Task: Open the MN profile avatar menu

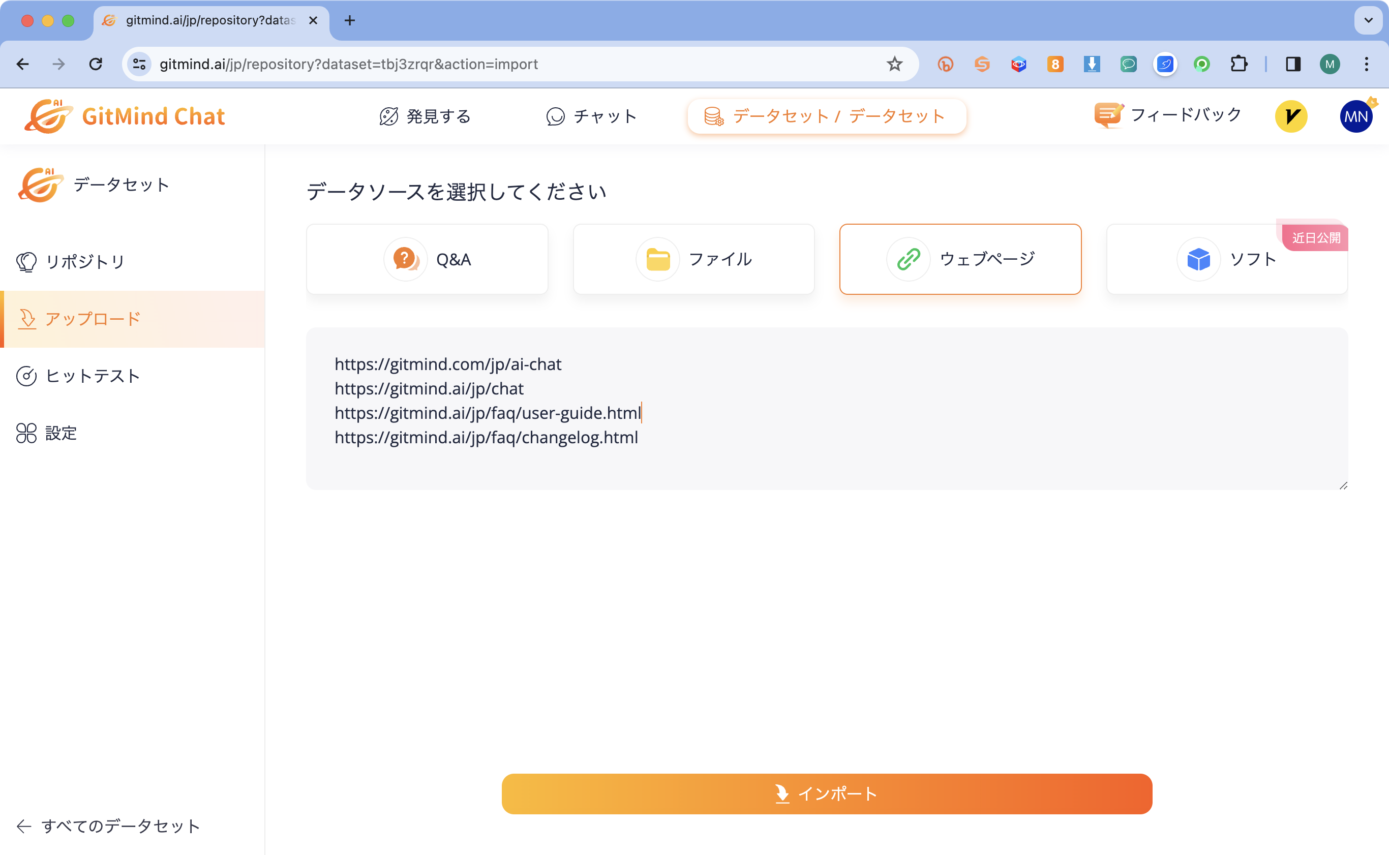Action: click(1355, 116)
